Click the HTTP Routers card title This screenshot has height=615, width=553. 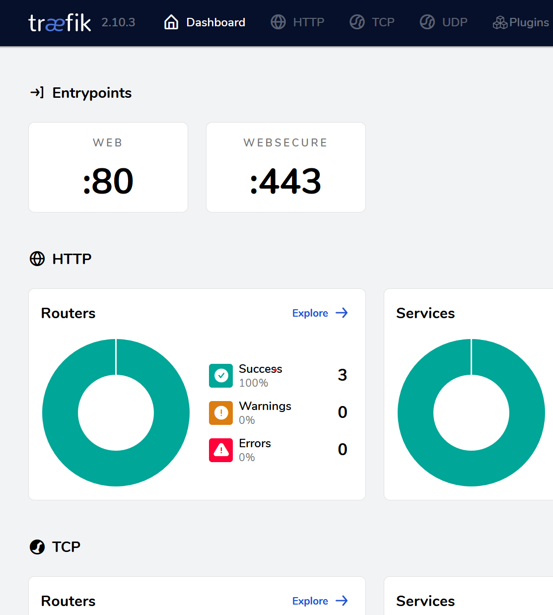point(69,313)
